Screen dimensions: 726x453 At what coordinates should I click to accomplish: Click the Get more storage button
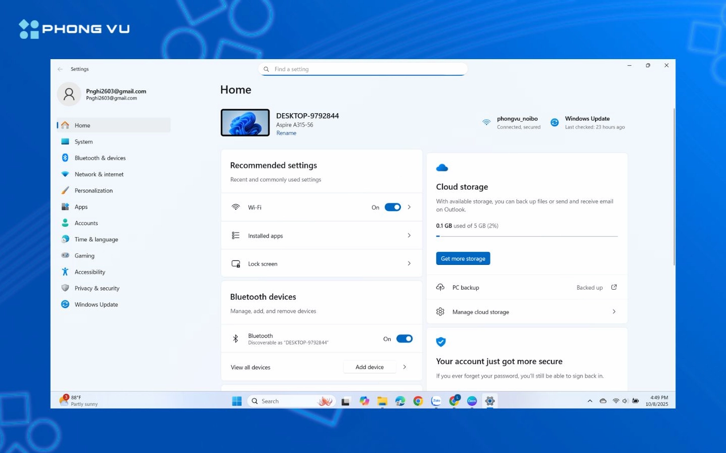click(463, 258)
